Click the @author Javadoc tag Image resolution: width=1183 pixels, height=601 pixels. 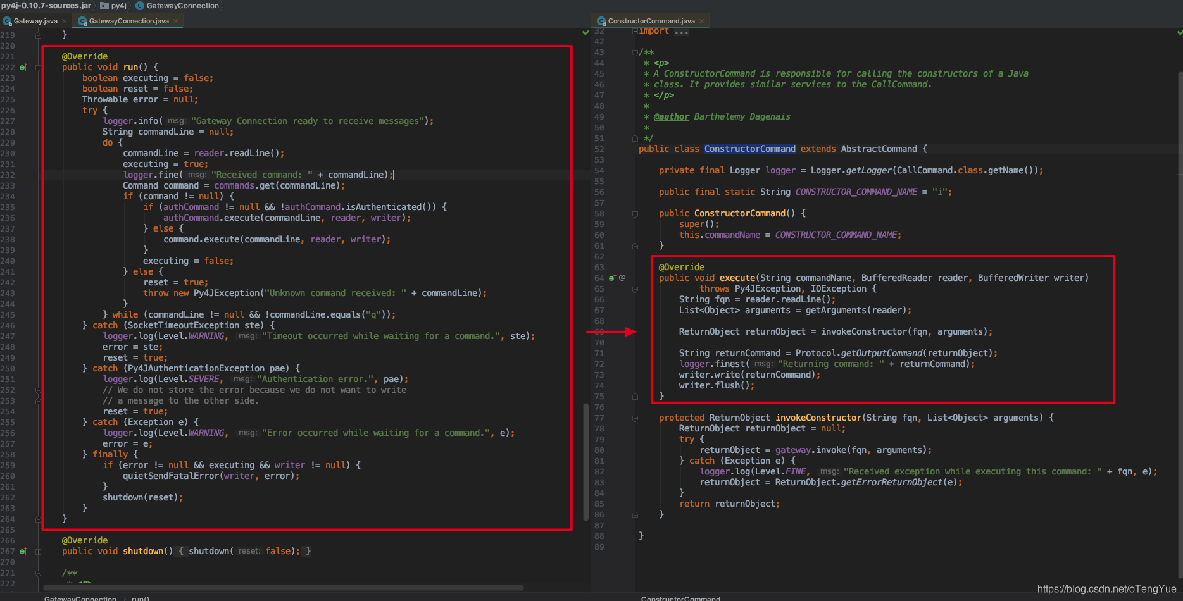pyautogui.click(x=671, y=116)
